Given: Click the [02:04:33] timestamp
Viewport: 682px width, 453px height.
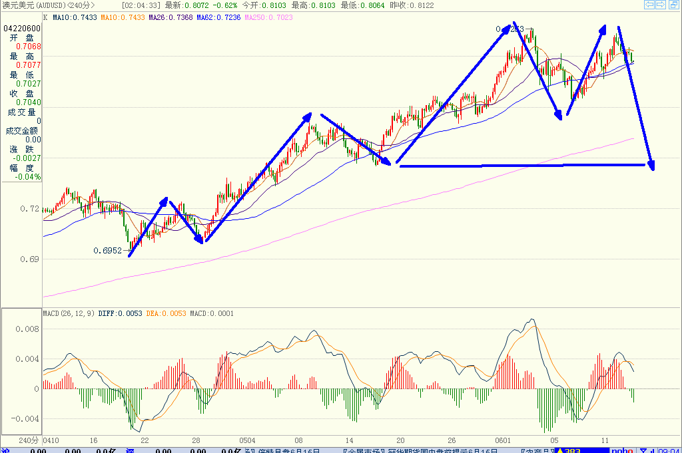Looking at the screenshot, I should coord(141,5).
